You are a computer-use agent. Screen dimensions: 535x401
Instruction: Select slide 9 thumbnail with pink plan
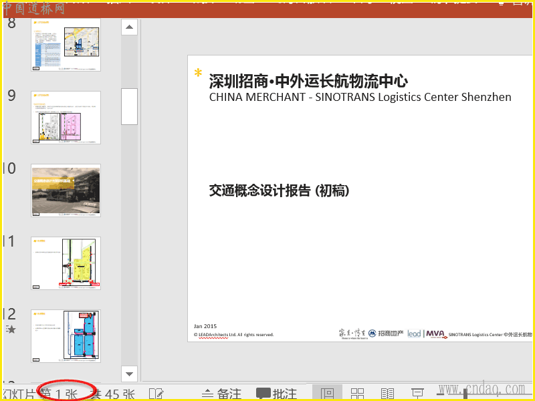coord(66,118)
